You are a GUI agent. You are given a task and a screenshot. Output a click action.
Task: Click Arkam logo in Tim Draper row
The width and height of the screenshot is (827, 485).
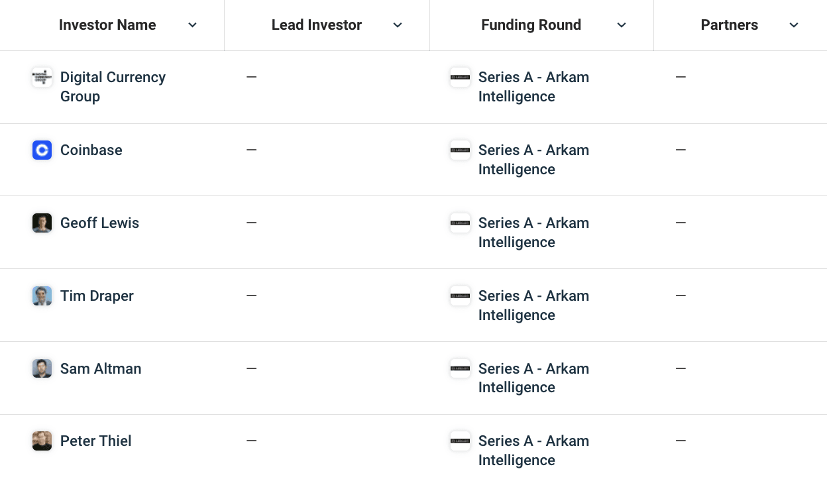460,296
